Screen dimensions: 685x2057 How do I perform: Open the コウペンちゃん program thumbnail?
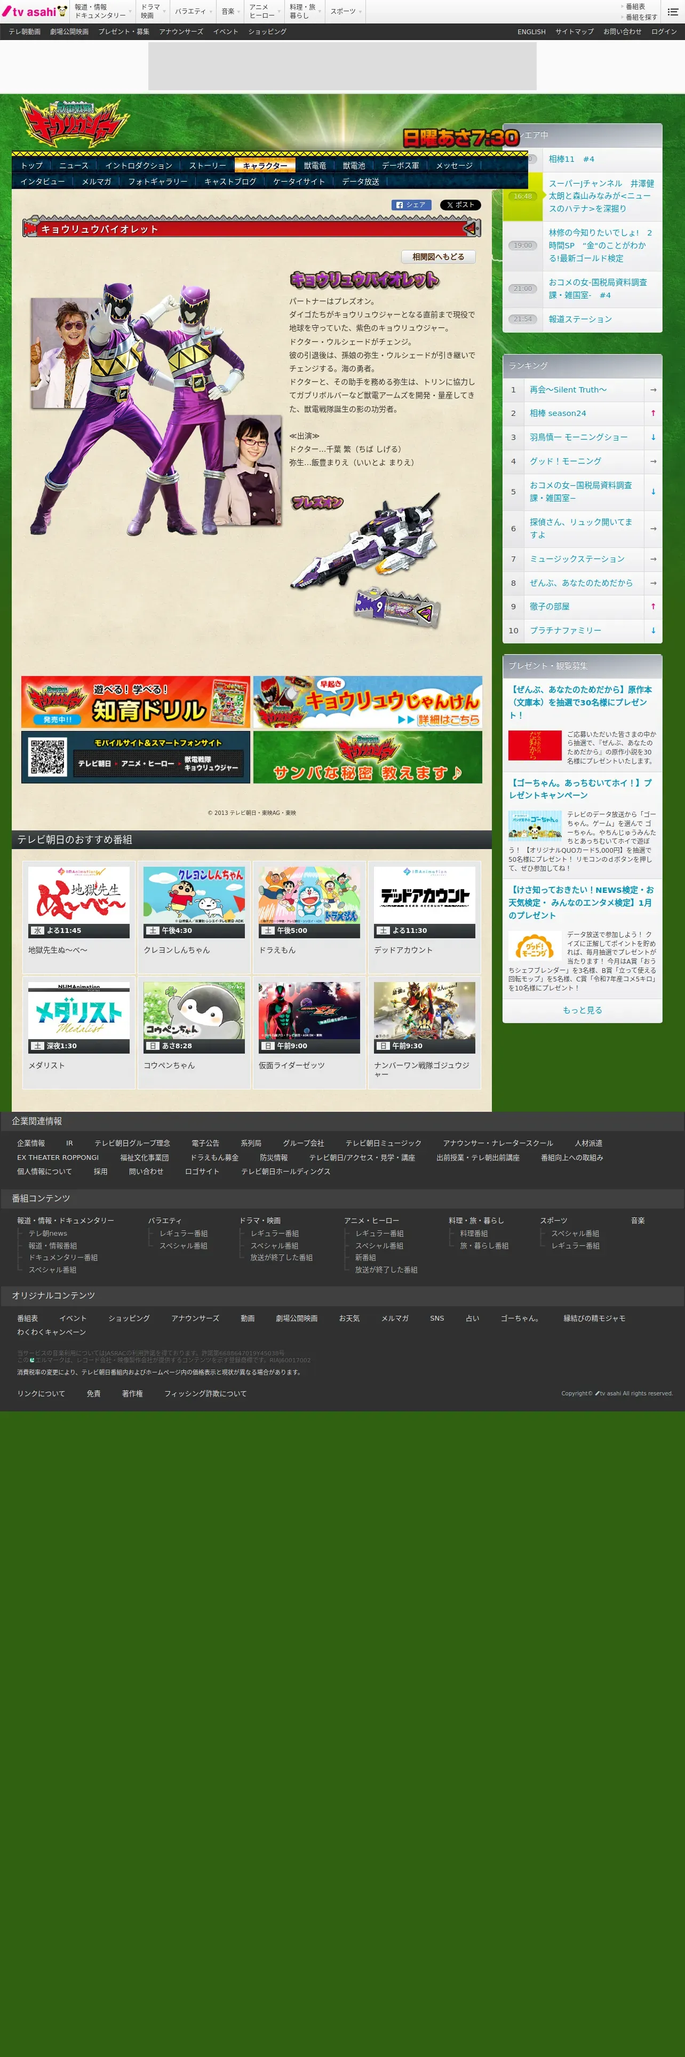tap(194, 1017)
